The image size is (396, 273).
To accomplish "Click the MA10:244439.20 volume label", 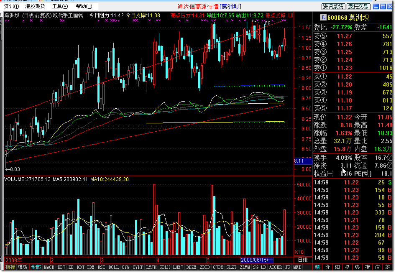I will point(110,179).
